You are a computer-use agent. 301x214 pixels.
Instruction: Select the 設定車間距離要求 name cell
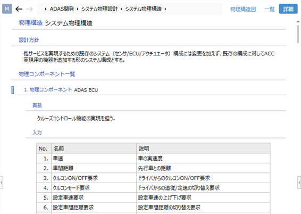94,208
